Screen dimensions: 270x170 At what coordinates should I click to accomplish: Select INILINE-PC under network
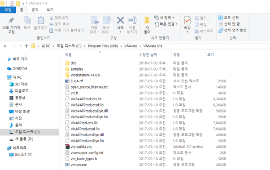(21, 155)
